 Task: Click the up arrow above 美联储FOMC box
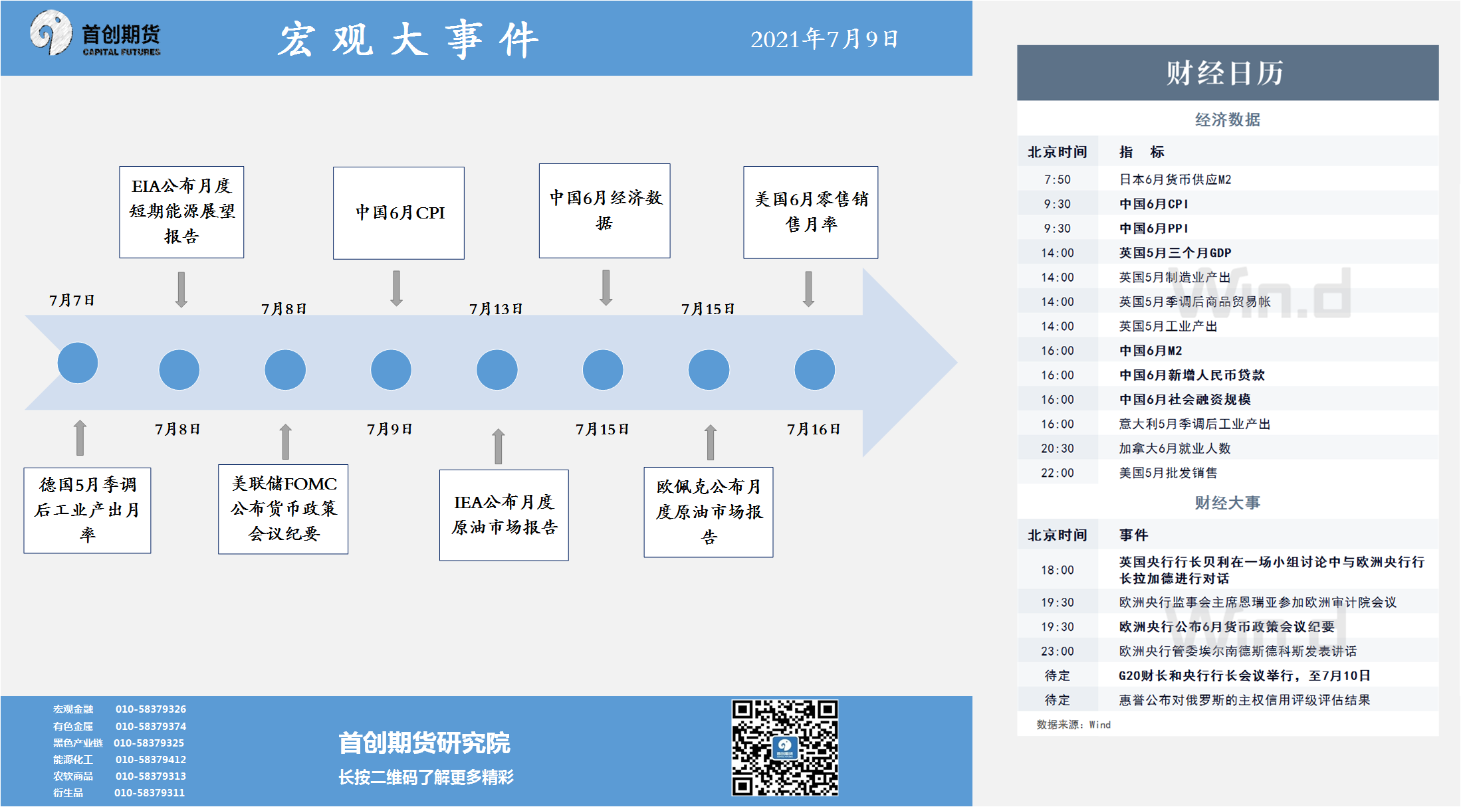[286, 442]
